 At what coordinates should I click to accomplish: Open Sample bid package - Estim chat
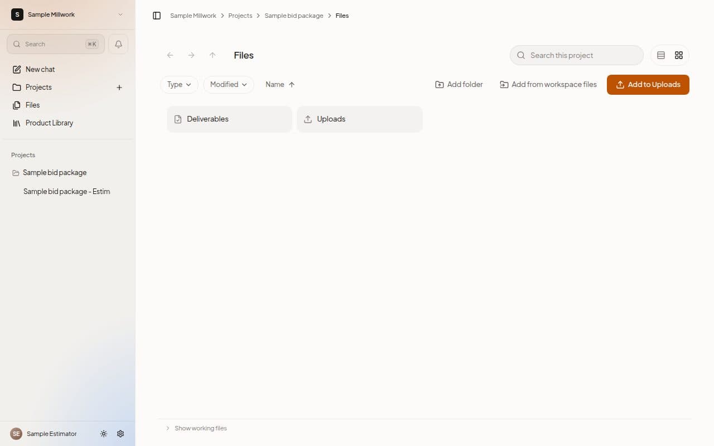[66, 192]
